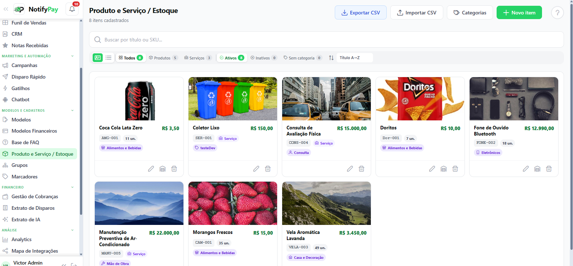Edit Fone de Ouvido Bluetooth item
This screenshot has width=573, height=266.
(x=526, y=169)
